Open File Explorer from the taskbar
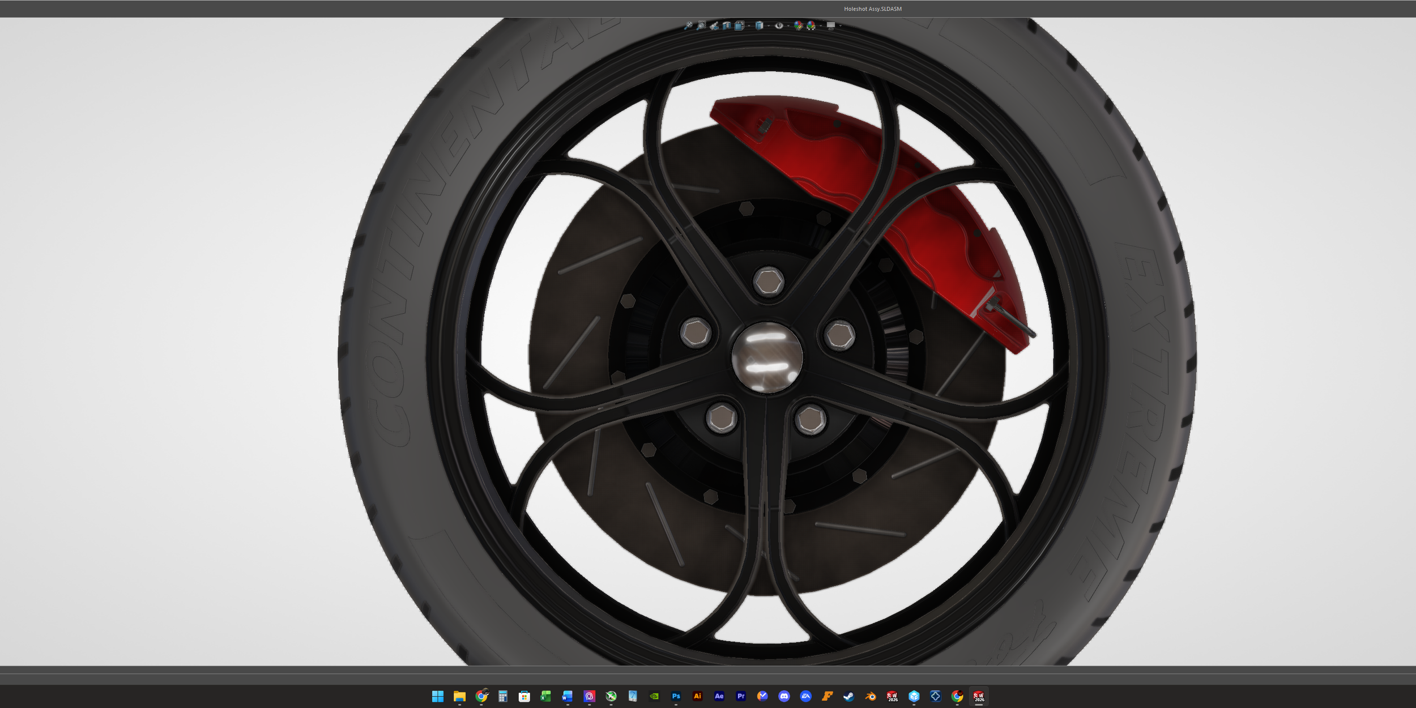 459,697
